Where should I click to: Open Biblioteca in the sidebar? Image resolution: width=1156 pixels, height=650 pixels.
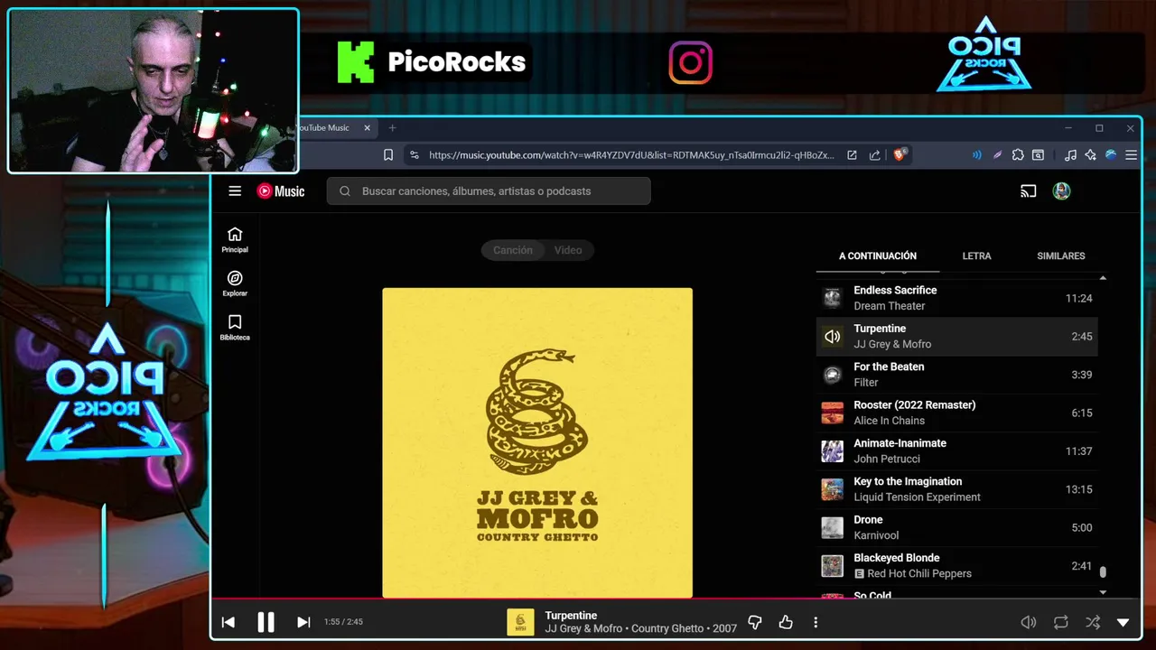tap(235, 328)
